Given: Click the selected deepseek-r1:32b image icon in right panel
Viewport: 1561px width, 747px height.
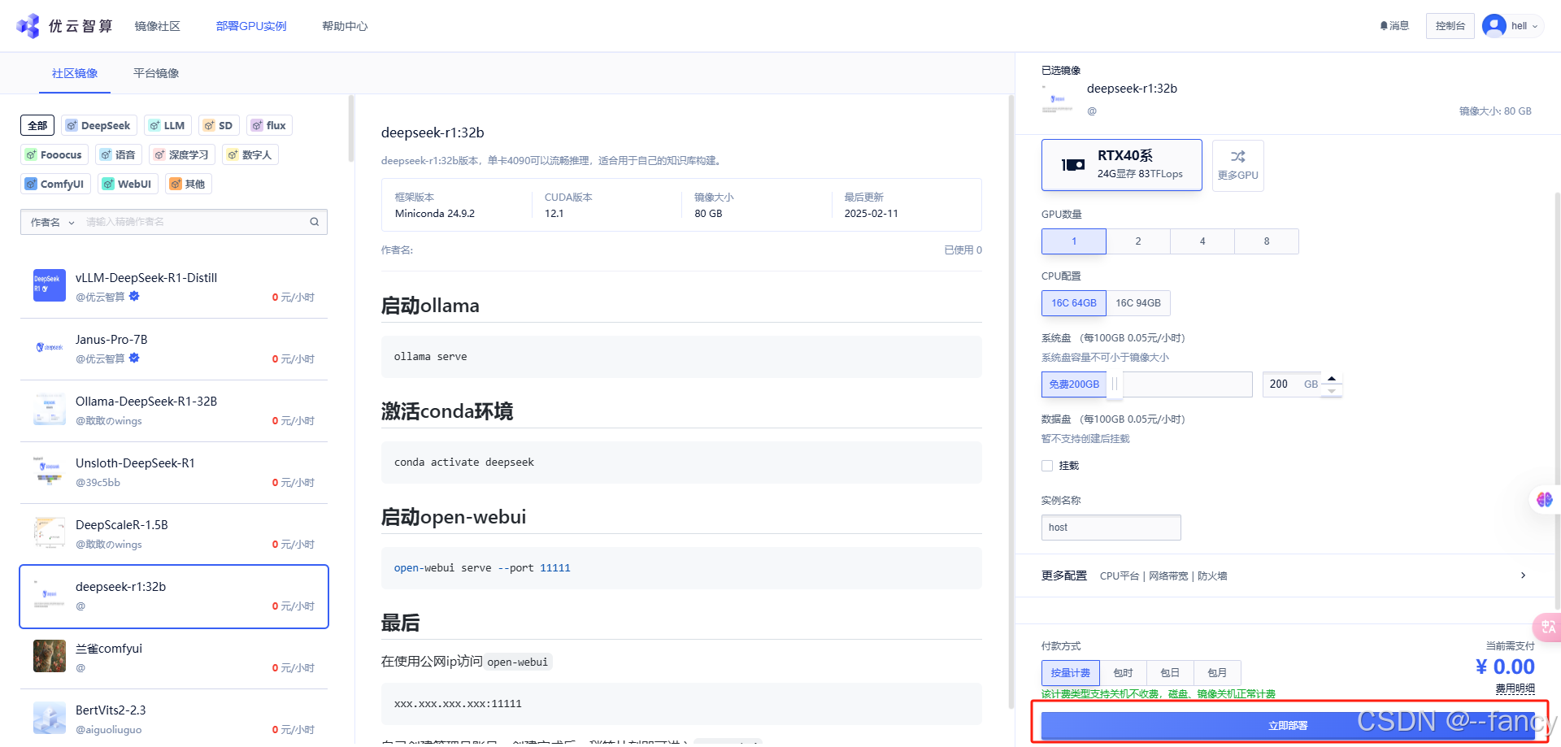Looking at the screenshot, I should click(1058, 100).
